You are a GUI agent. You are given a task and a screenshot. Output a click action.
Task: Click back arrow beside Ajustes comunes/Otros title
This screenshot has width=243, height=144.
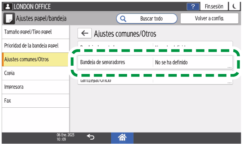tap(84, 34)
